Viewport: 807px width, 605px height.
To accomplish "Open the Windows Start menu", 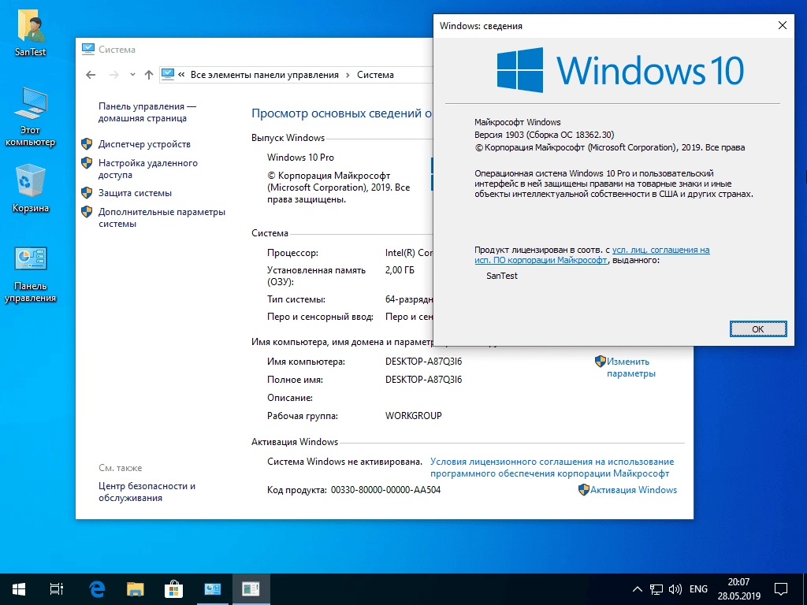I will 19,589.
